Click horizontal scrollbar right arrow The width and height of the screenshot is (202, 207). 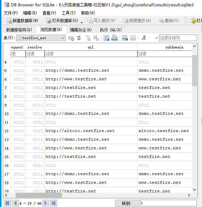[x=189, y=195]
